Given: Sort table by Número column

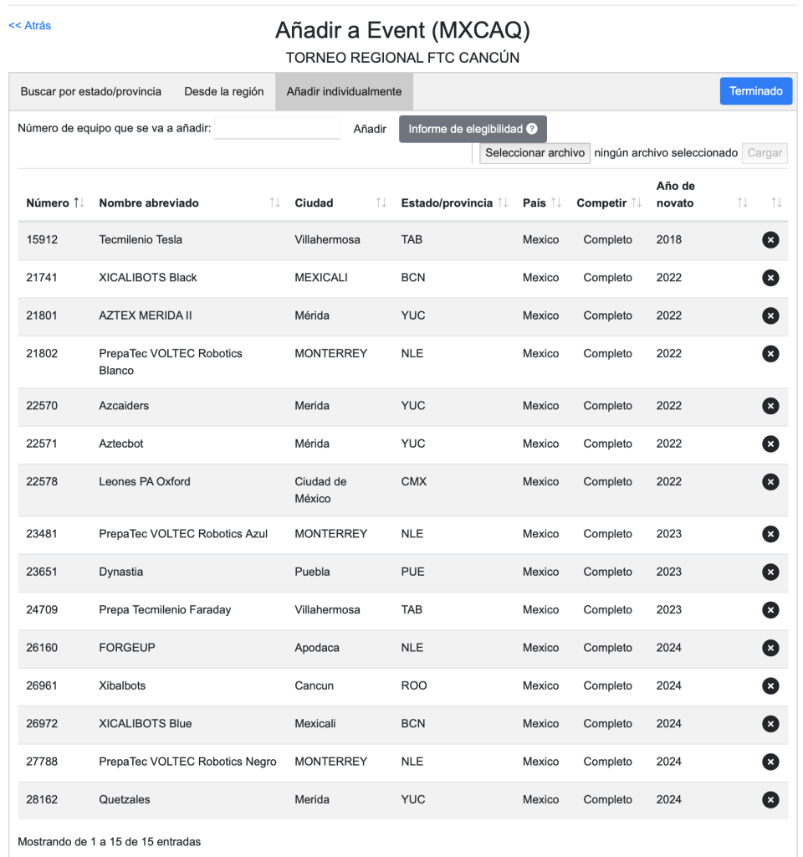Looking at the screenshot, I should pyautogui.click(x=55, y=203).
